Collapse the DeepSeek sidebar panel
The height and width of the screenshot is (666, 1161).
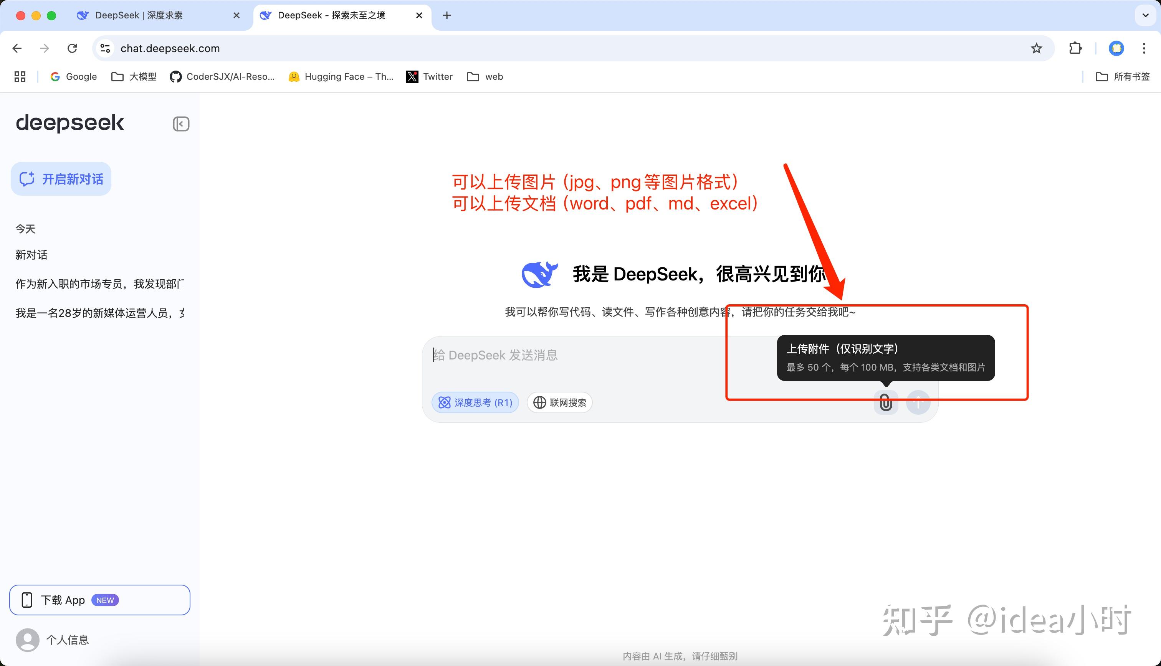tap(181, 124)
